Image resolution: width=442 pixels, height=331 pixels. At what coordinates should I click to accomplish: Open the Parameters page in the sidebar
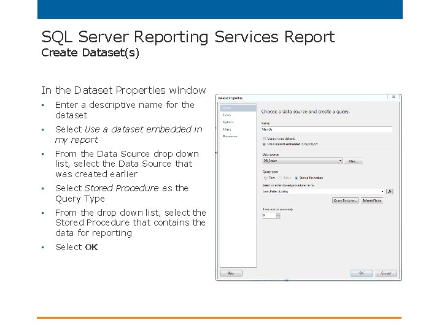pos(230,136)
